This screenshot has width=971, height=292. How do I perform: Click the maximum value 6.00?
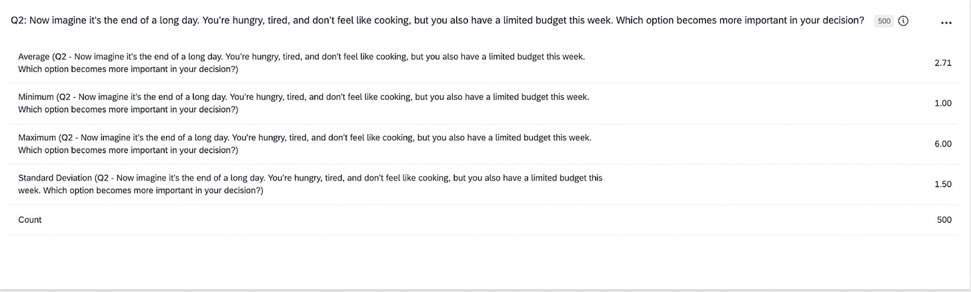click(x=943, y=144)
